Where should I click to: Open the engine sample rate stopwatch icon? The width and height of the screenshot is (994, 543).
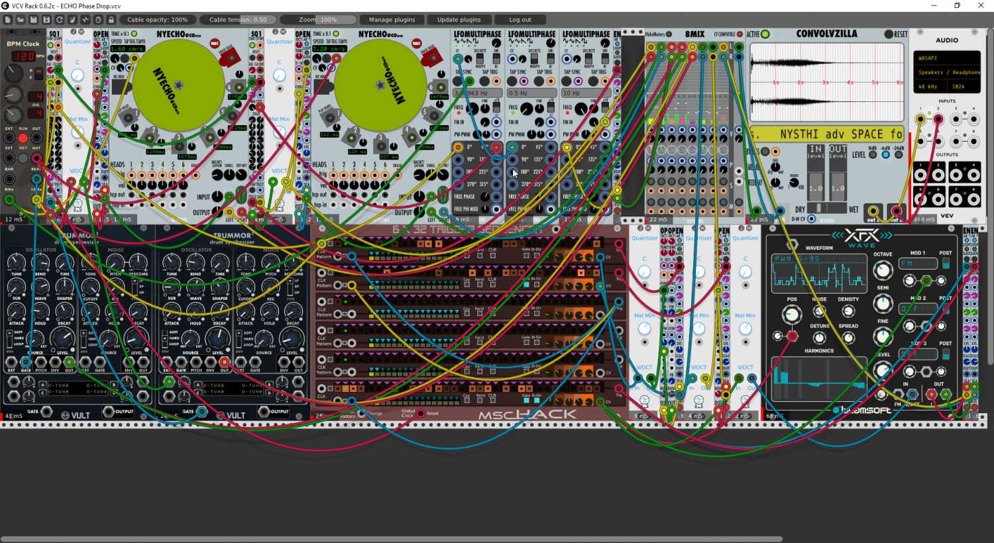point(98,20)
